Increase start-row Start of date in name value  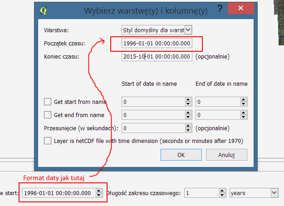click(188, 100)
